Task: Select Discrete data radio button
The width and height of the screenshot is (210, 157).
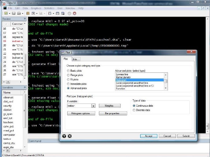Action: [134, 110]
